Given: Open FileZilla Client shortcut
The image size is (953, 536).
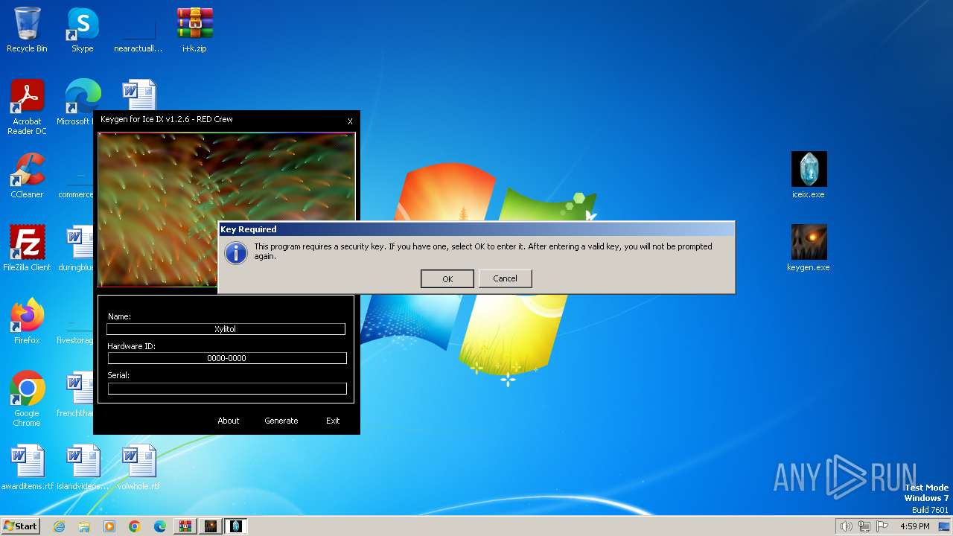Looking at the screenshot, I should click(x=27, y=249).
